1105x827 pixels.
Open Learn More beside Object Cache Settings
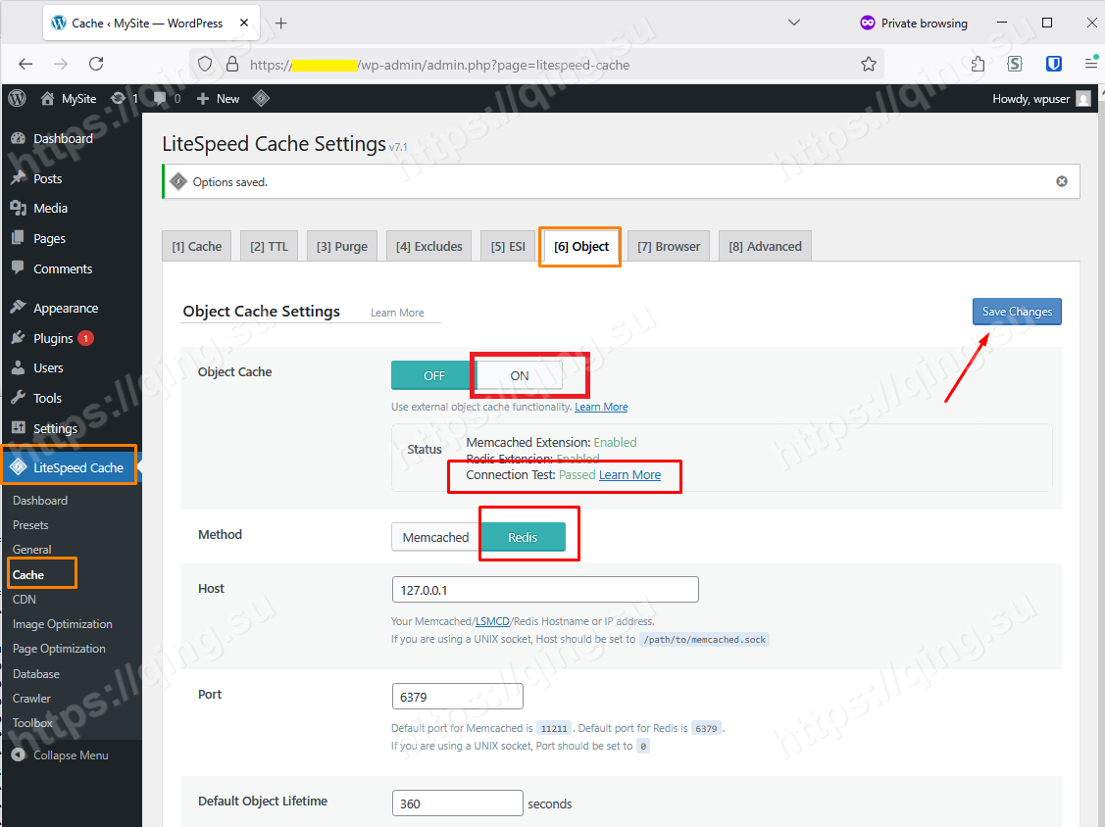pyautogui.click(x=397, y=313)
